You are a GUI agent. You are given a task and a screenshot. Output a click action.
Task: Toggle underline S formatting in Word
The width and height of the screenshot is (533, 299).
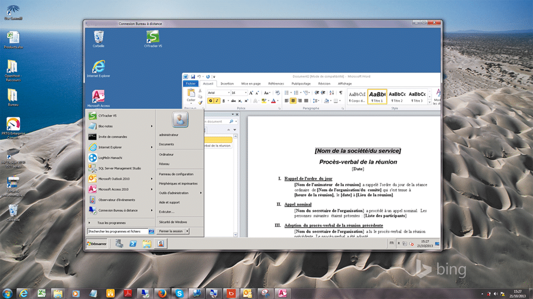tap(223, 100)
